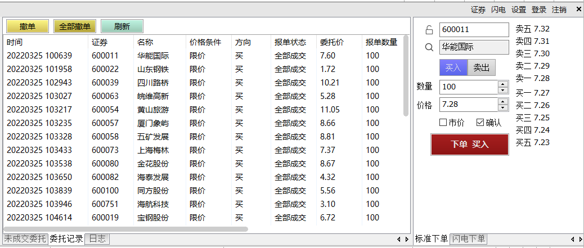Switch to the 未成交委托 tab

(x=25, y=238)
